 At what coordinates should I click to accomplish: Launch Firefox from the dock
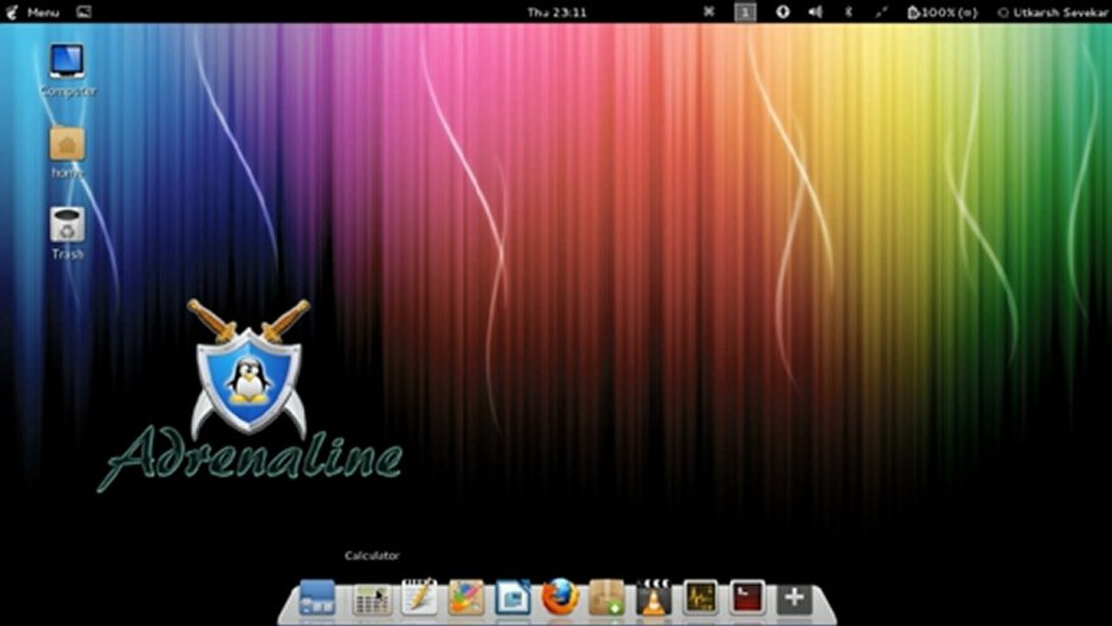[x=560, y=598]
